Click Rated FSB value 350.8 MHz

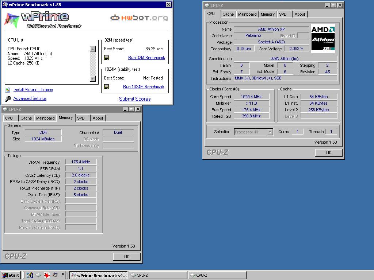(x=251, y=116)
